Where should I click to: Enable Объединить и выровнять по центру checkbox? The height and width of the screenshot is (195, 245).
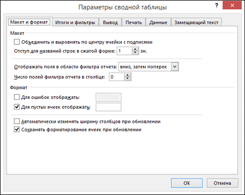click(x=17, y=42)
